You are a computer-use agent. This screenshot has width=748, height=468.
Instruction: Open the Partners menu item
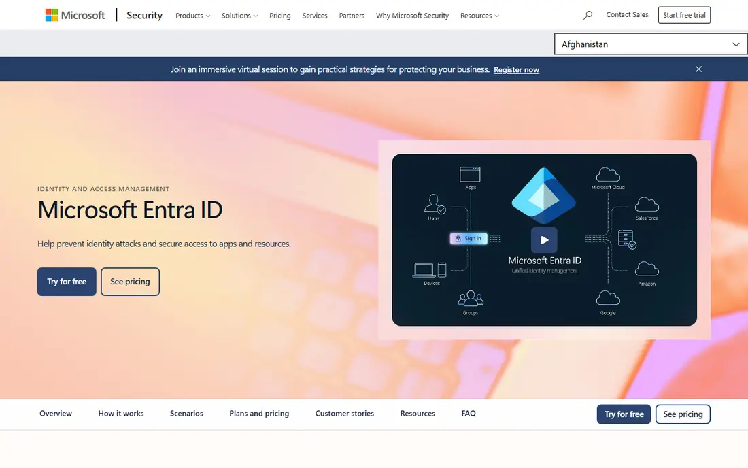pos(352,16)
